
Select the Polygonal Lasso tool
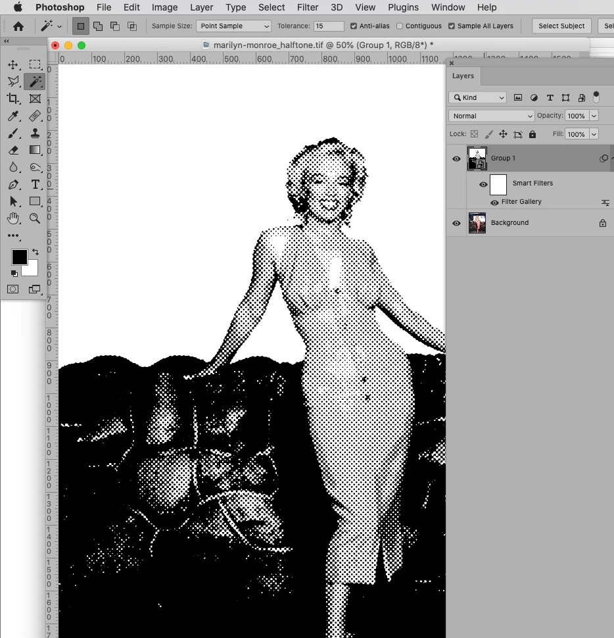(x=13, y=82)
